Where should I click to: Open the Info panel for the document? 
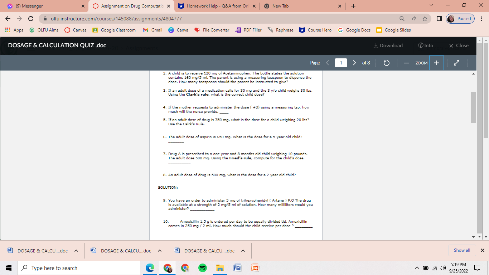coord(425,45)
